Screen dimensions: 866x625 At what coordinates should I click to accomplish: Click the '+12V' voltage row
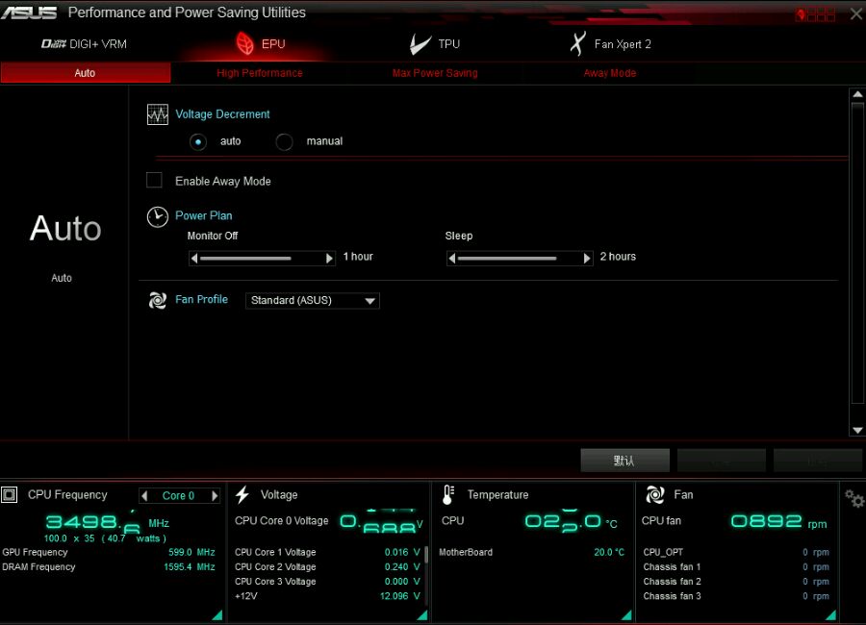[x=328, y=596]
